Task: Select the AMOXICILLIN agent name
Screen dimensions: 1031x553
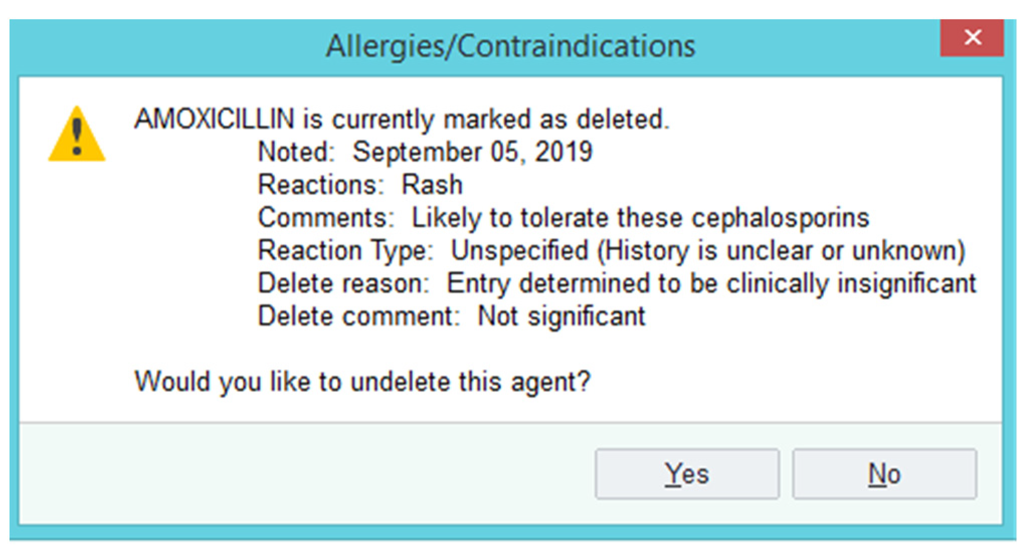Action: coord(215,119)
